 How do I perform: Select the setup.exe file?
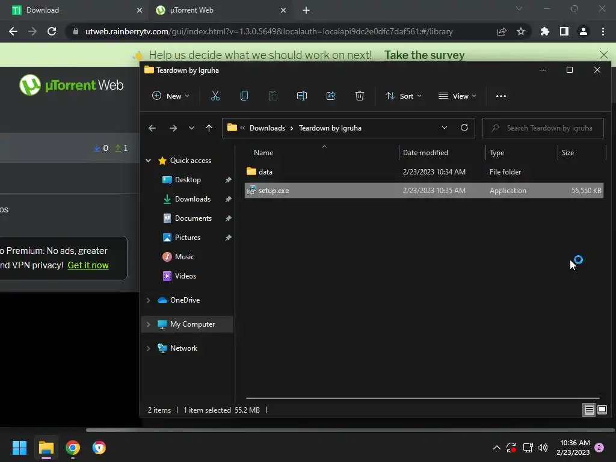tap(424, 191)
